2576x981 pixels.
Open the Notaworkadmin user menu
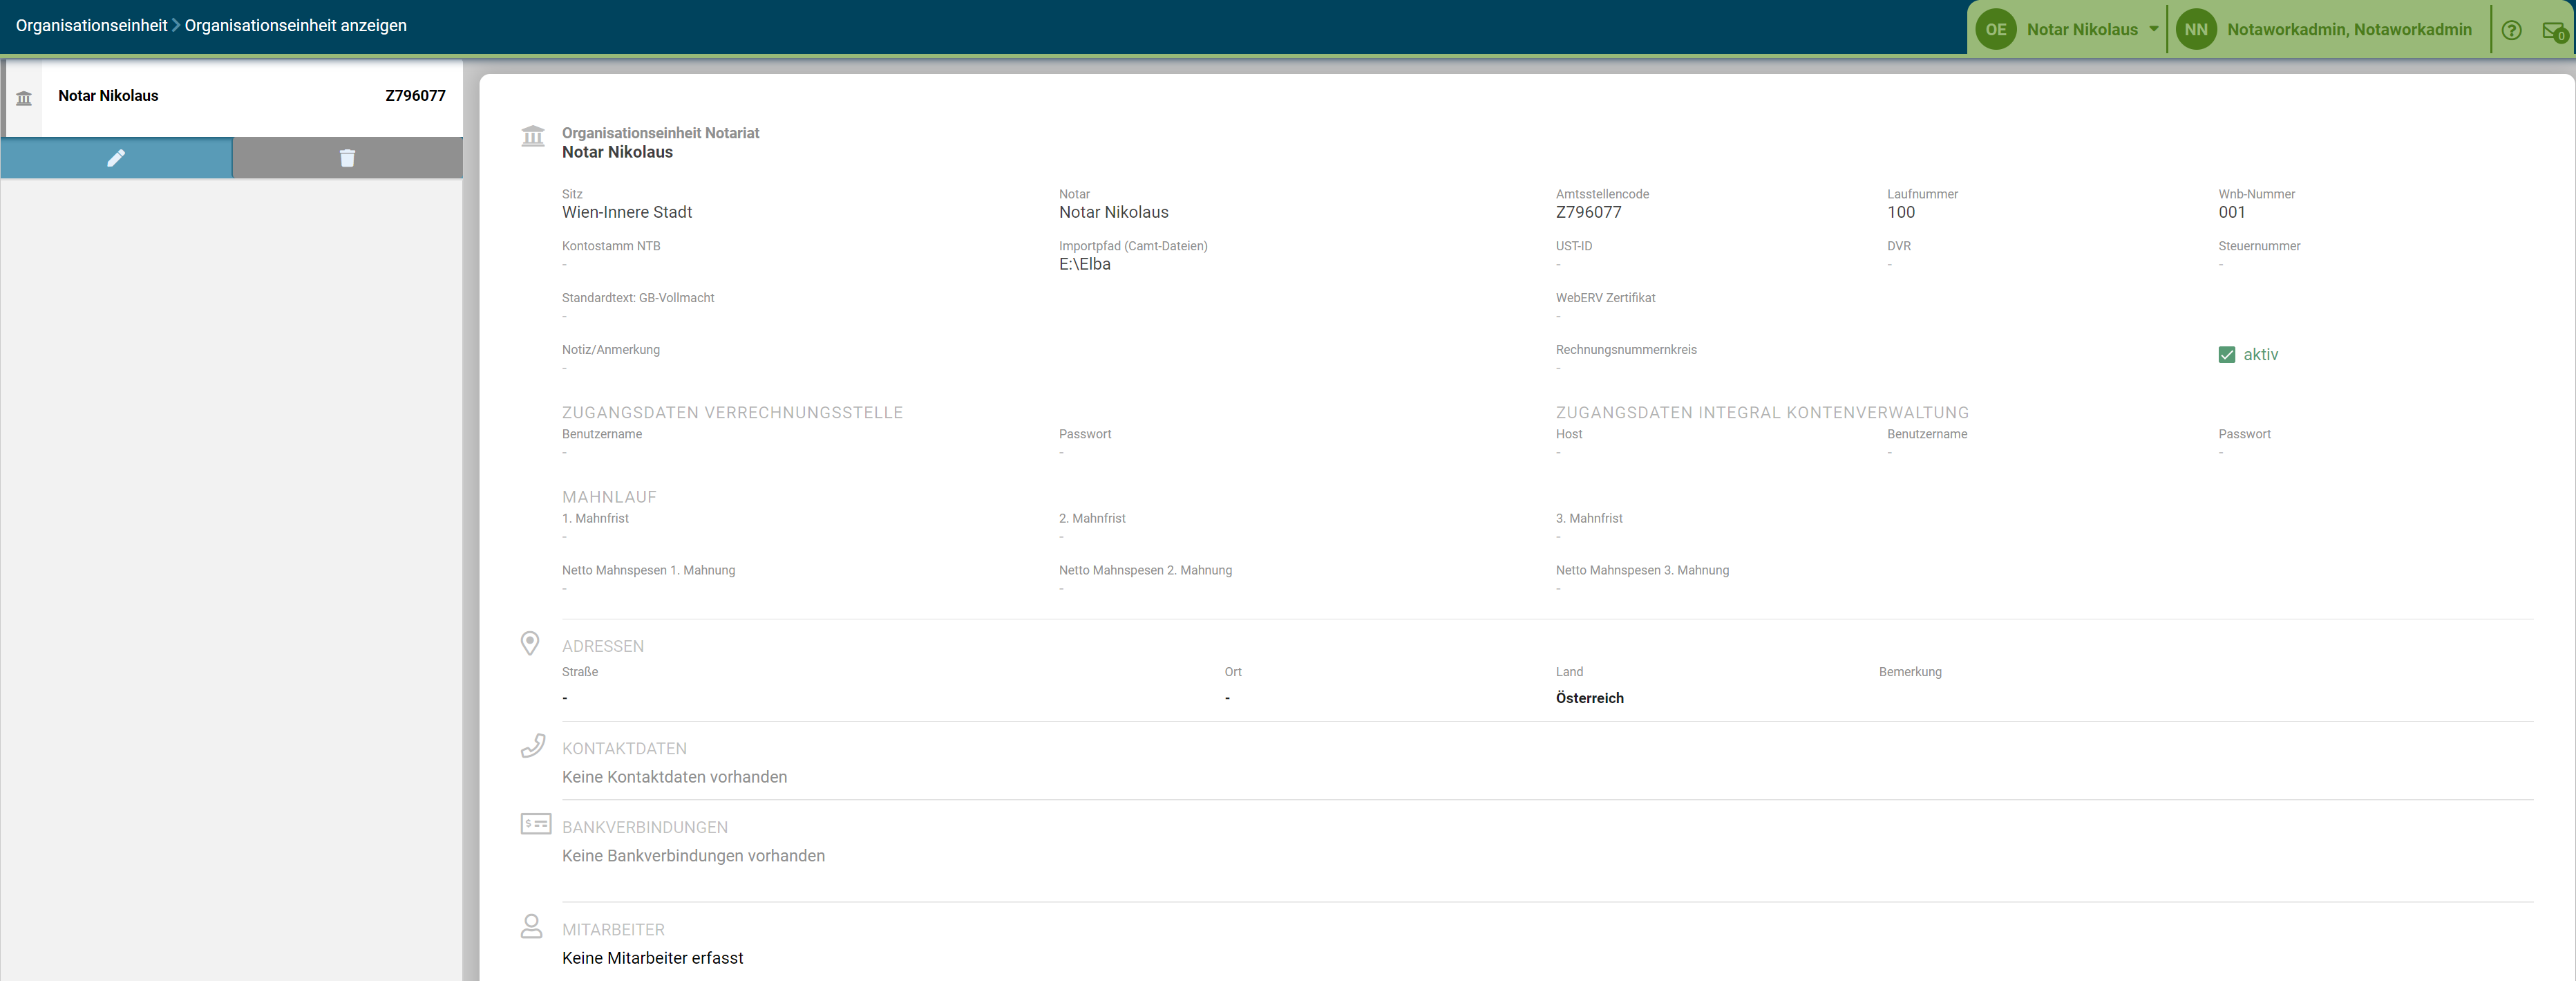pyautogui.click(x=2349, y=30)
